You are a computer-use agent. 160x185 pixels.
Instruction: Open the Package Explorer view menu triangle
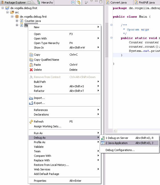(x=92, y=1)
